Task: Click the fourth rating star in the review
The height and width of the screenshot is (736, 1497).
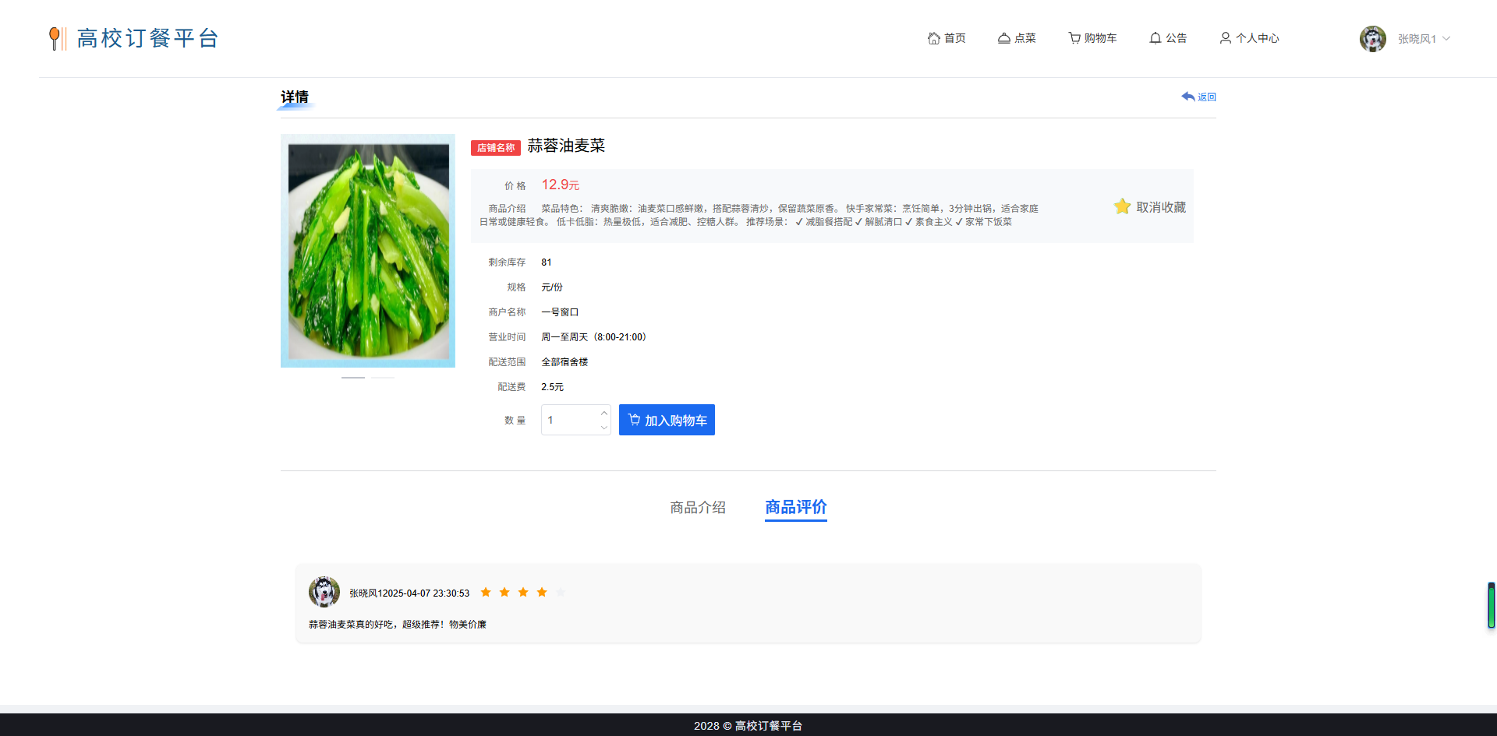Action: [x=542, y=592]
